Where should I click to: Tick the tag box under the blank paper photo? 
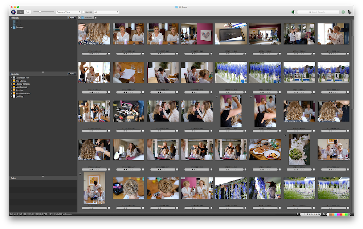143,93
